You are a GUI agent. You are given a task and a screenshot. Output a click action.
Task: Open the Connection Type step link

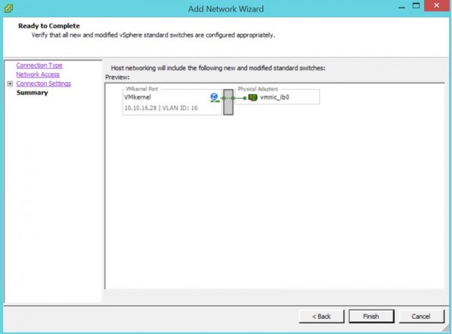39,65
